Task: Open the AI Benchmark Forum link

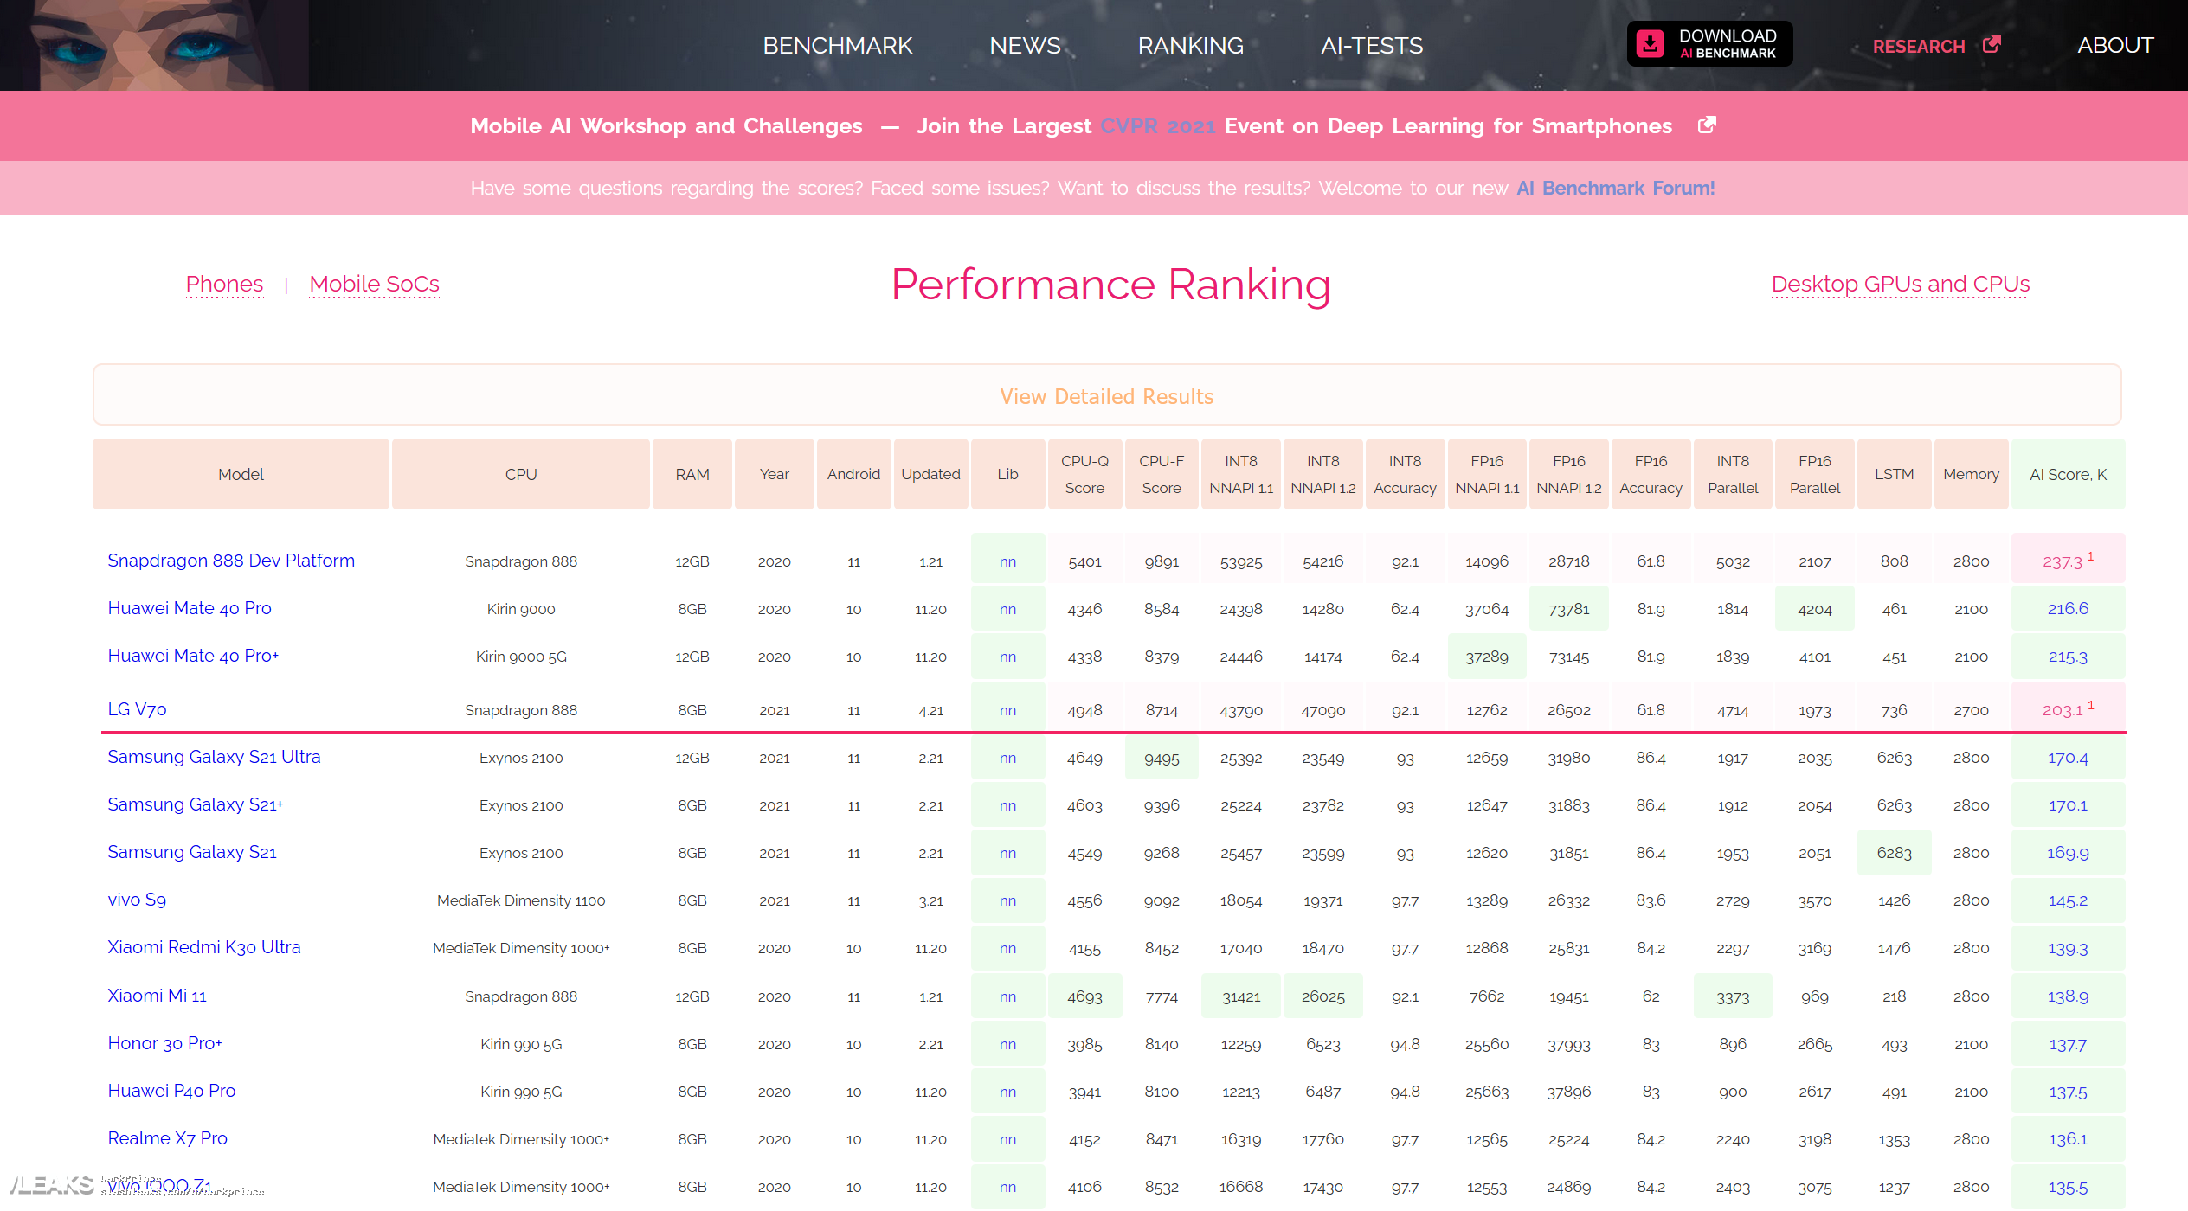Action: click(1615, 189)
